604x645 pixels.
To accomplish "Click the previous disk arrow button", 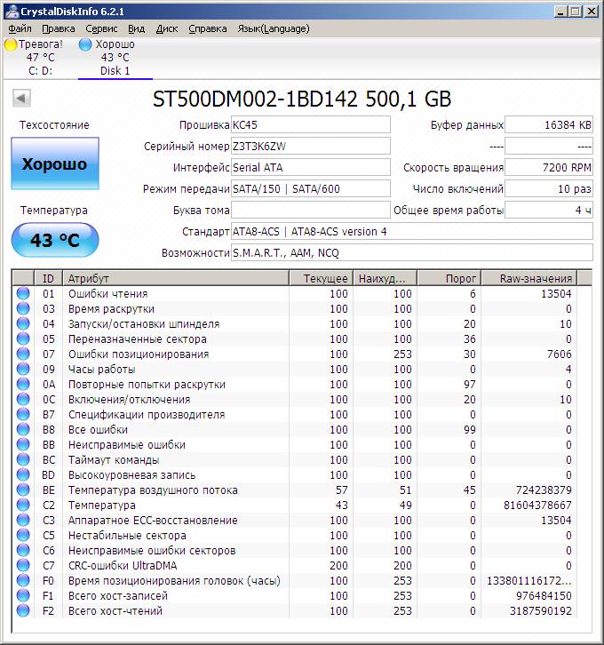I will tap(21, 99).
